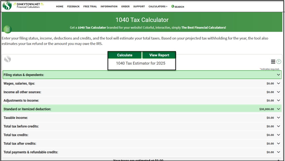Click the gray globe logo in calculator panel

[x=8, y=59]
